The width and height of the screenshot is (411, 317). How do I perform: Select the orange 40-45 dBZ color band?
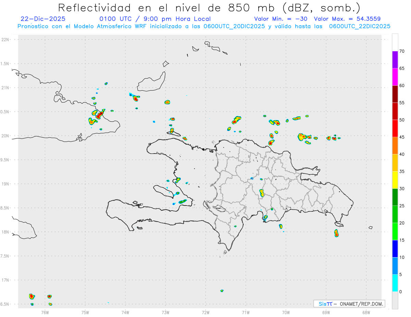point(395,146)
